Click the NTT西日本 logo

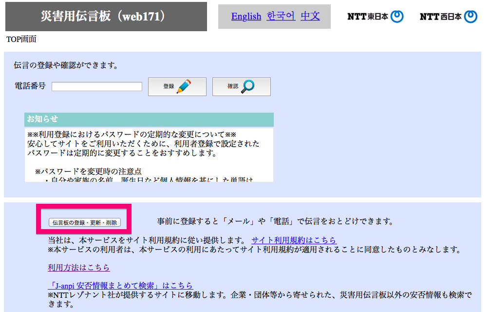[x=448, y=17]
